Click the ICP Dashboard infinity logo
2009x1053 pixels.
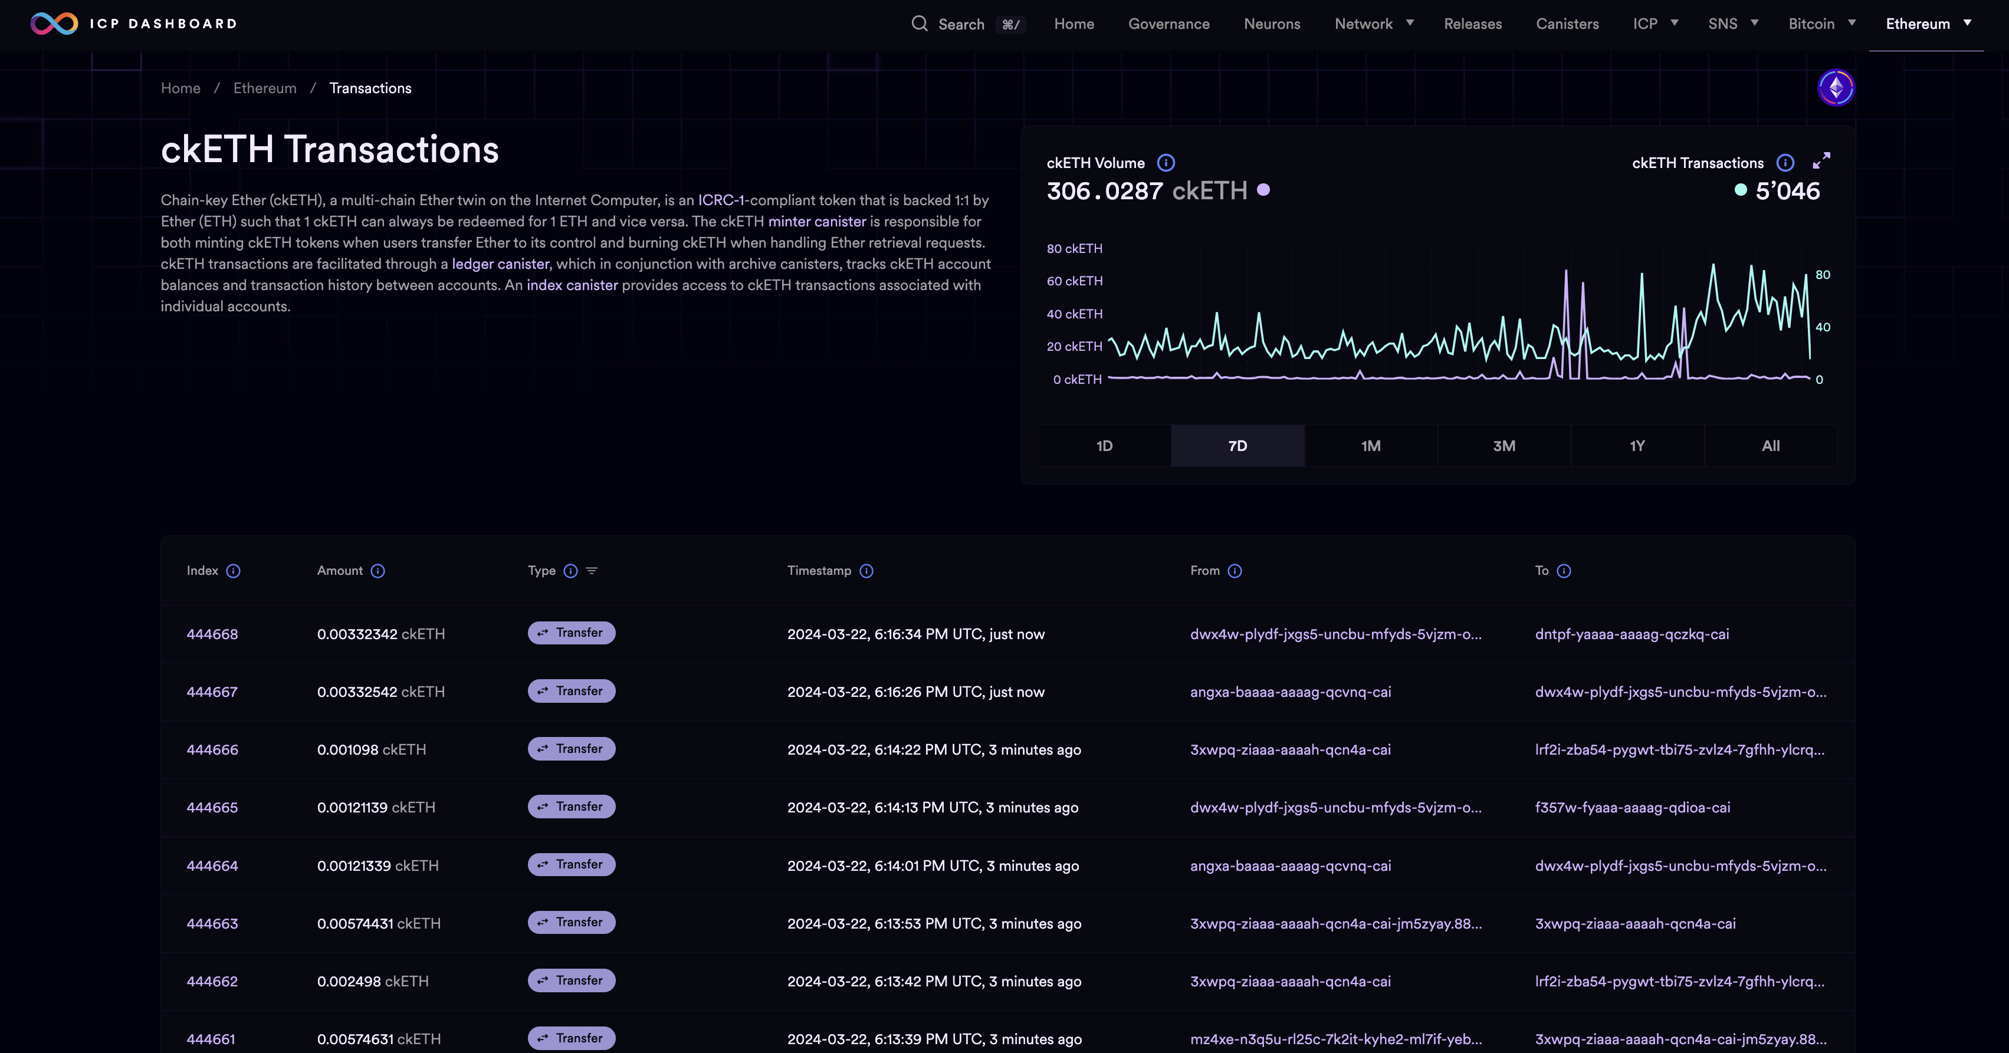coord(54,24)
